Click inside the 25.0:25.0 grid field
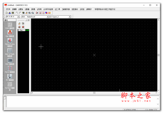The width and height of the screenshot is (163, 113). click(12, 17)
